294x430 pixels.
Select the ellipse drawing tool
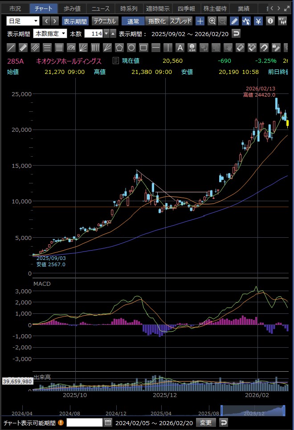click(131, 48)
